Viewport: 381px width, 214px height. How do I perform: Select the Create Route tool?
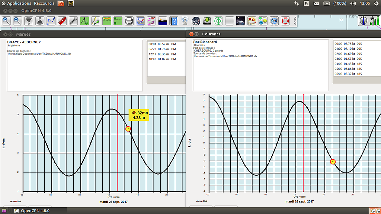click(51, 21)
